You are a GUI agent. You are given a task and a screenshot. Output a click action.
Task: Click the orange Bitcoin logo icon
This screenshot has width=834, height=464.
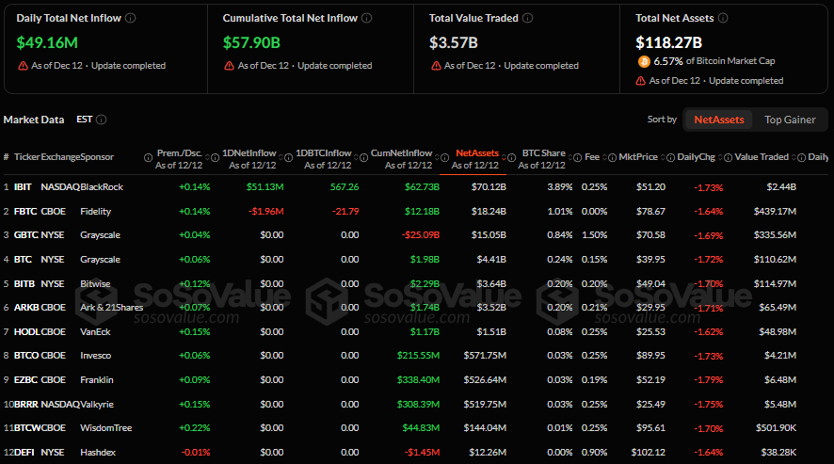tap(644, 62)
